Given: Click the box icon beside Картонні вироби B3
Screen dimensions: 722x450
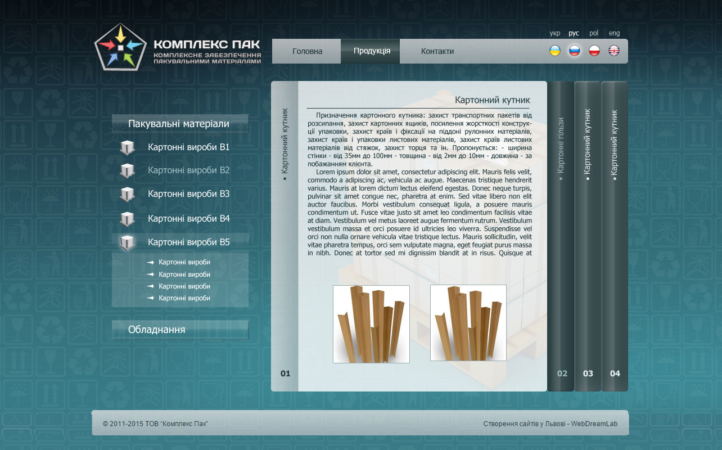Looking at the screenshot, I should (x=127, y=194).
